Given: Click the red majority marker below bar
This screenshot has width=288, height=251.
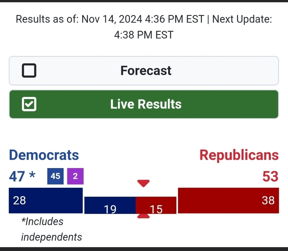Looking at the screenshot, I should pyautogui.click(x=143, y=216).
